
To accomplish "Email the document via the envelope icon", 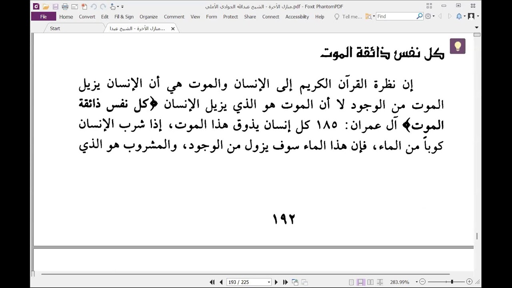I will click(74, 6).
